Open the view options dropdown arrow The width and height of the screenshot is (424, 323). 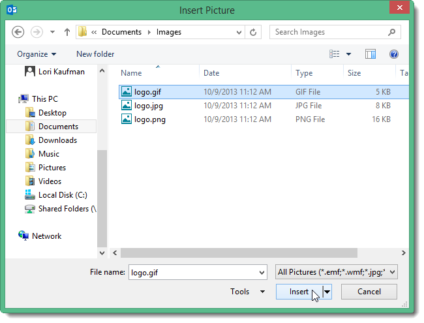tap(348, 54)
